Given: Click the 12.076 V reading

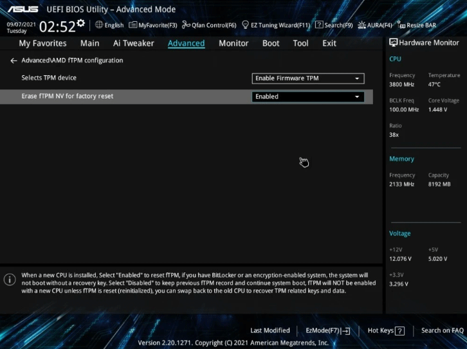Looking at the screenshot, I should [400, 259].
